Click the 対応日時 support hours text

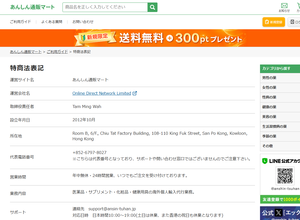148,215
